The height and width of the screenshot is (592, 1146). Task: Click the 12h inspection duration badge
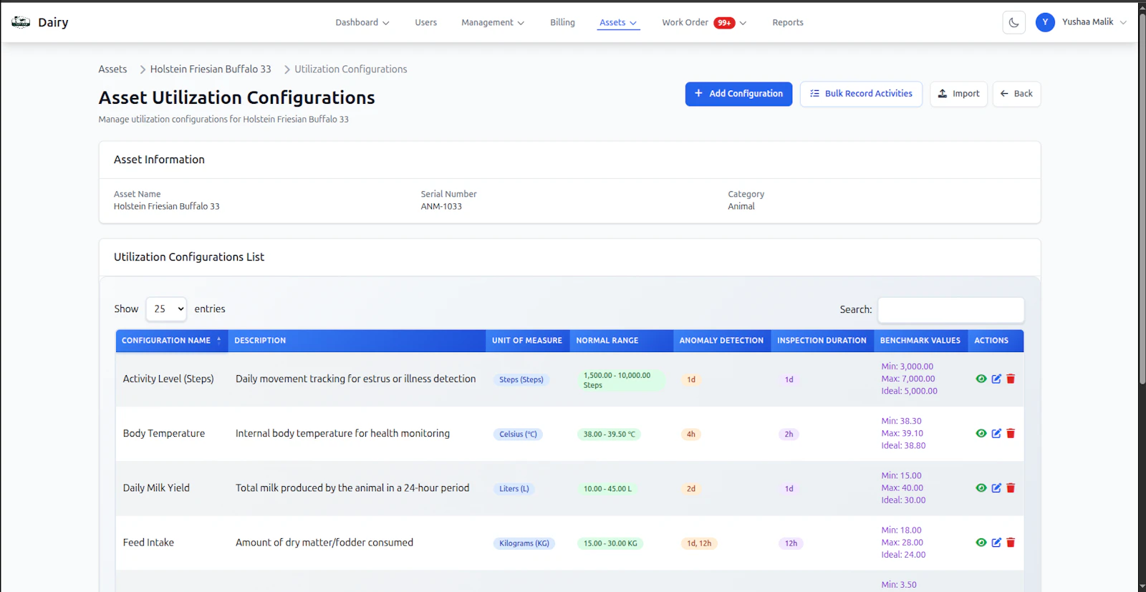791,543
